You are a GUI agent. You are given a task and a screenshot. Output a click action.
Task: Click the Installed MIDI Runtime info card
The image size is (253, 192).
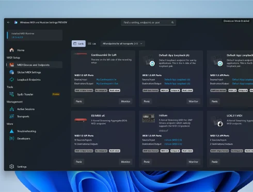[x=35, y=35]
